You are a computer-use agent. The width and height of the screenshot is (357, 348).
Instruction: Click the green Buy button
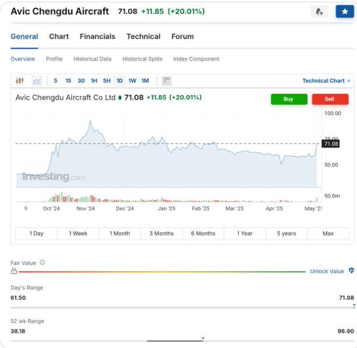[x=289, y=99]
